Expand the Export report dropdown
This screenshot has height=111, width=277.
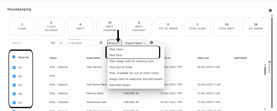[x=135, y=43]
